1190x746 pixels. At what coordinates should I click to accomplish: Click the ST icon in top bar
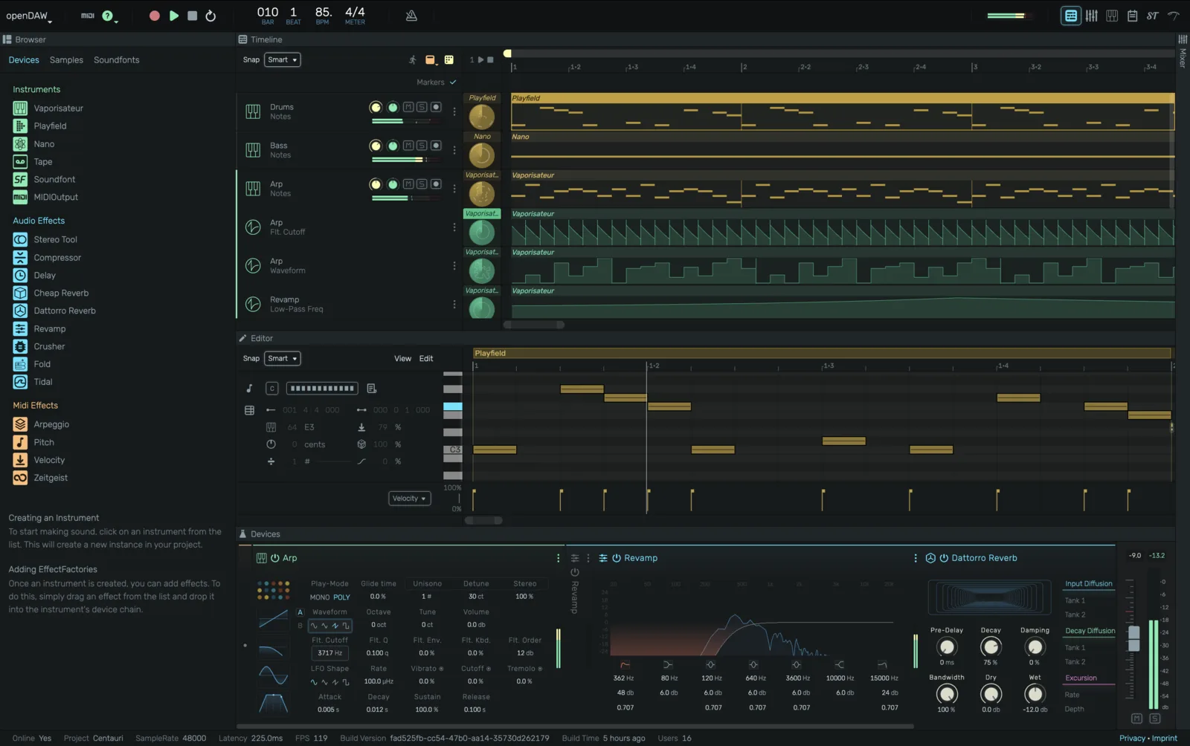pos(1152,16)
